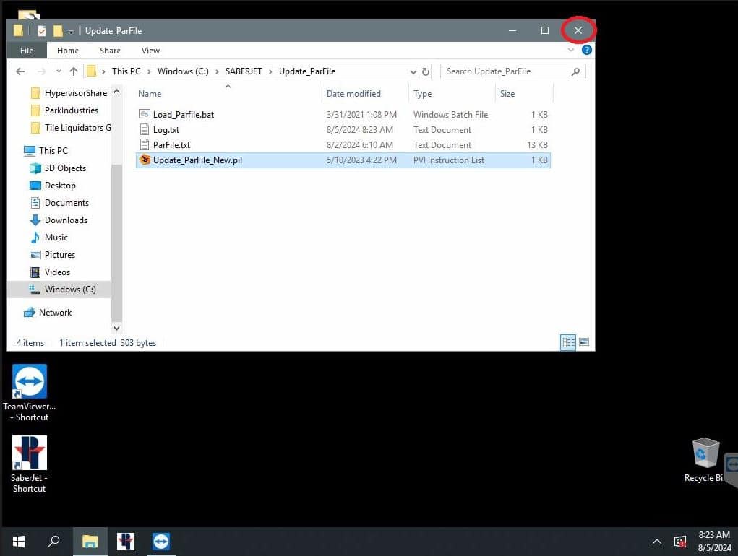Switch to Large icons view layout icon
Image resolution: width=738 pixels, height=556 pixels.
click(583, 342)
